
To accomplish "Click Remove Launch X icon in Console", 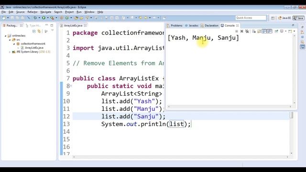I will click(x=242, y=31).
